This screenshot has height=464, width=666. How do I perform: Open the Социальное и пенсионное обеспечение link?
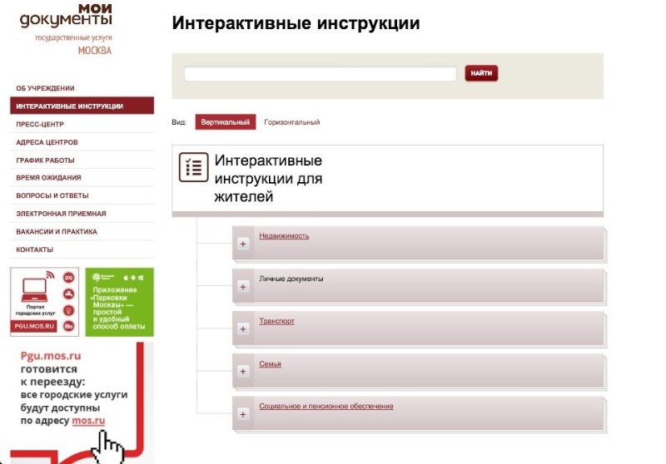pyautogui.click(x=326, y=407)
